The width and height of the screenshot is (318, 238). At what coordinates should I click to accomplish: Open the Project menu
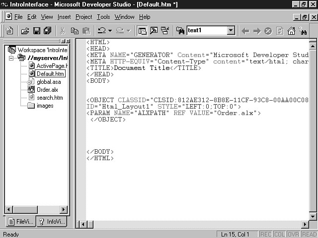coord(83,17)
